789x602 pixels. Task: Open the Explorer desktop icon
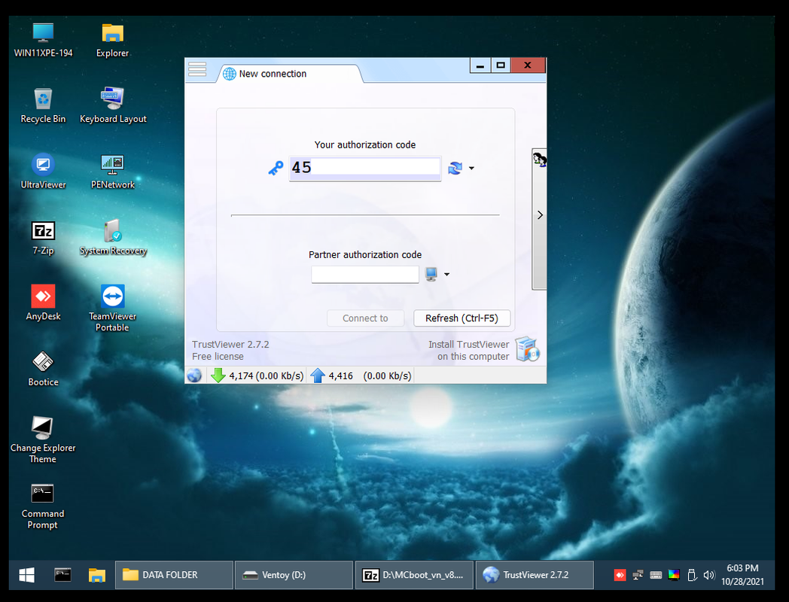click(112, 41)
